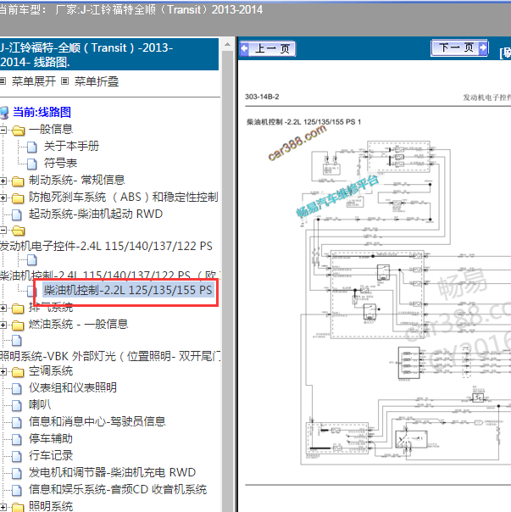Image resolution: width=511 pixels, height=512 pixels.
Task: Click the 一般信息 folder icon
Action: pyautogui.click(x=19, y=131)
